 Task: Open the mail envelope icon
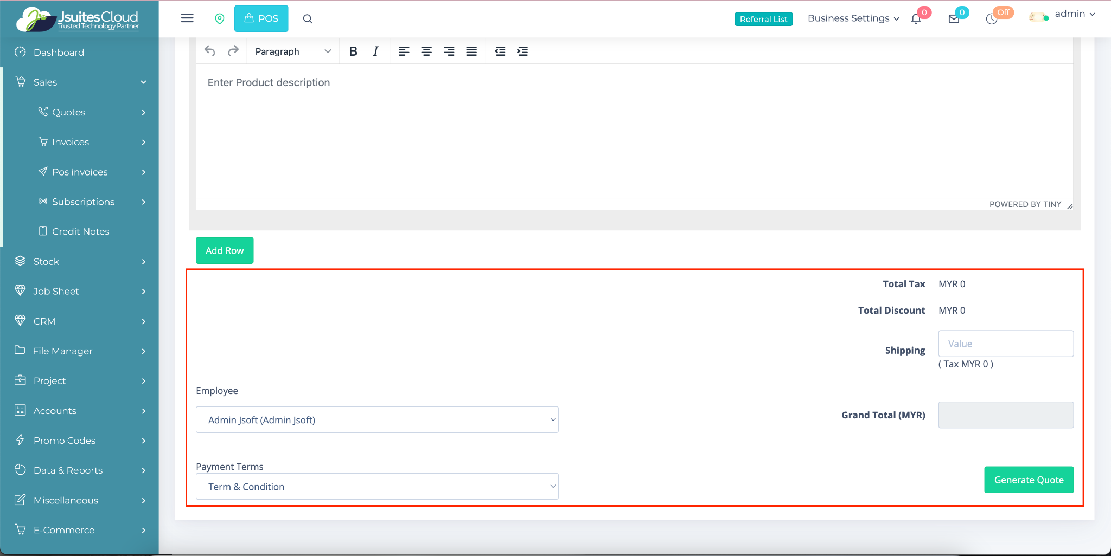click(954, 19)
